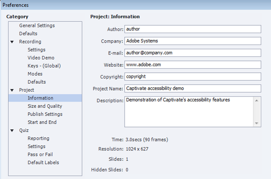271x179 pixels.
Task: Open General Settings category
Action: click(x=37, y=26)
